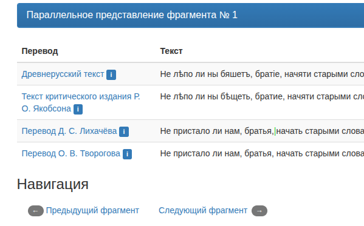Open the Древнерусский текст link
Image resolution: width=364 pixels, height=226 pixels.
(63, 74)
